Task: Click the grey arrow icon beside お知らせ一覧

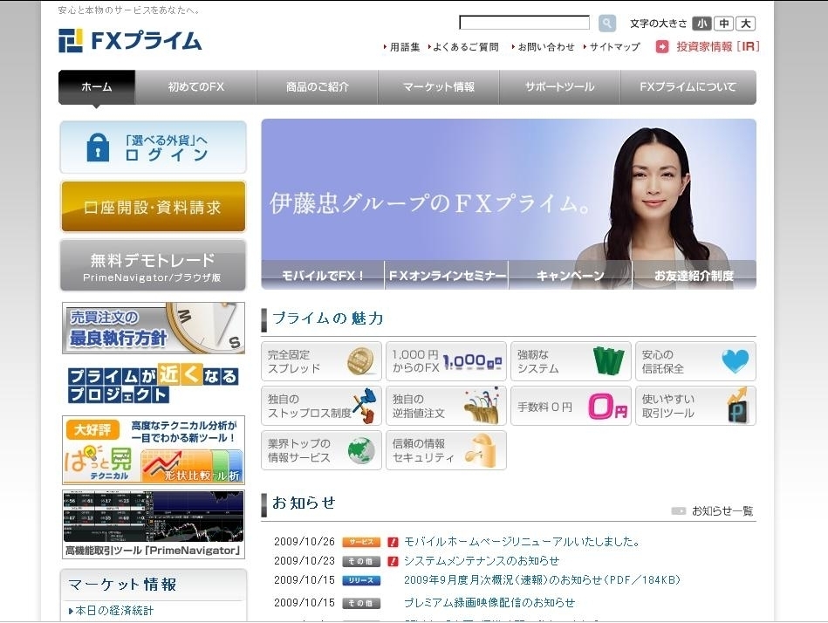Action: coord(679,510)
